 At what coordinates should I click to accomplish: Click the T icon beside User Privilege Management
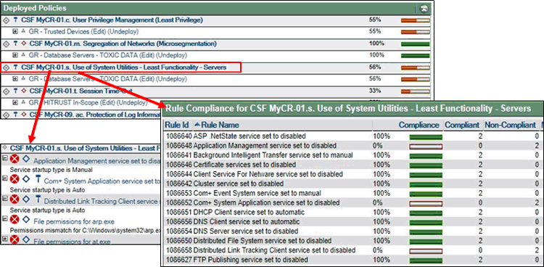(15, 20)
